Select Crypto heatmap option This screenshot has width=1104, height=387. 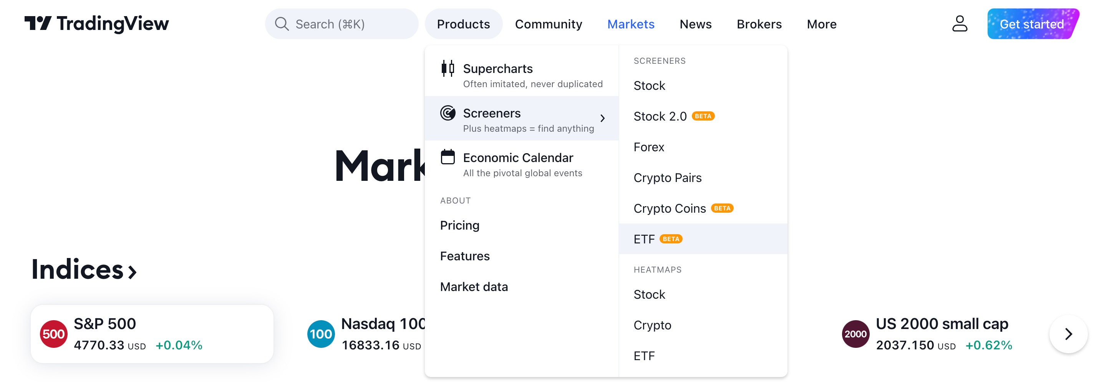652,325
